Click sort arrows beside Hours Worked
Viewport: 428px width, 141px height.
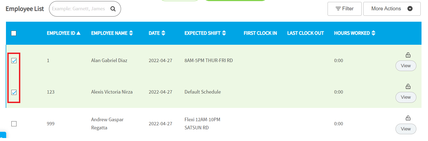373,33
